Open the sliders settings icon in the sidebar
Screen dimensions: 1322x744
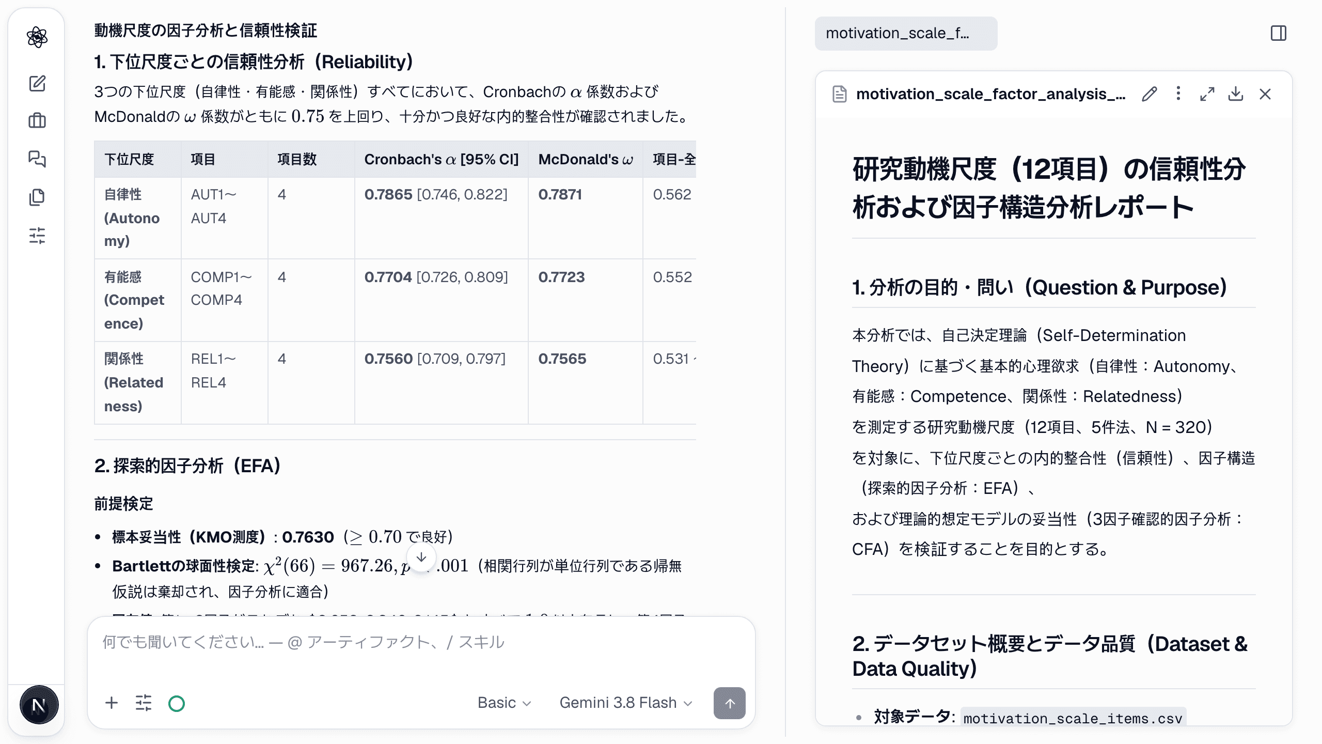[37, 236]
